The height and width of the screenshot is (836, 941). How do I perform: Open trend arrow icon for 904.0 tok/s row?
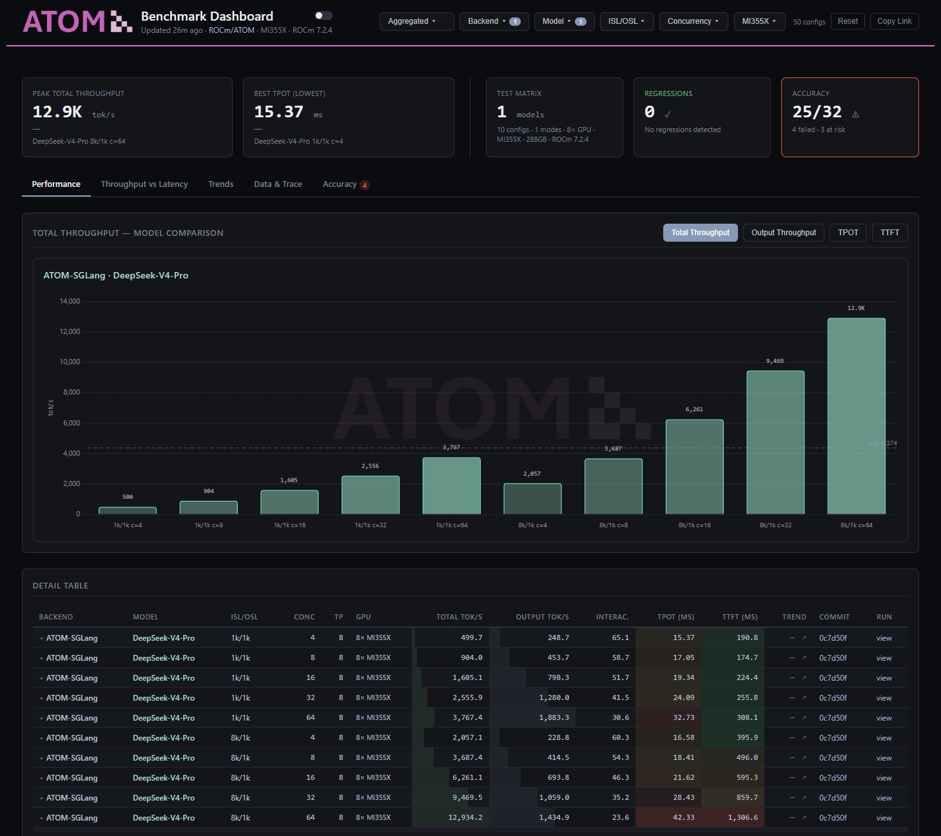pos(804,658)
